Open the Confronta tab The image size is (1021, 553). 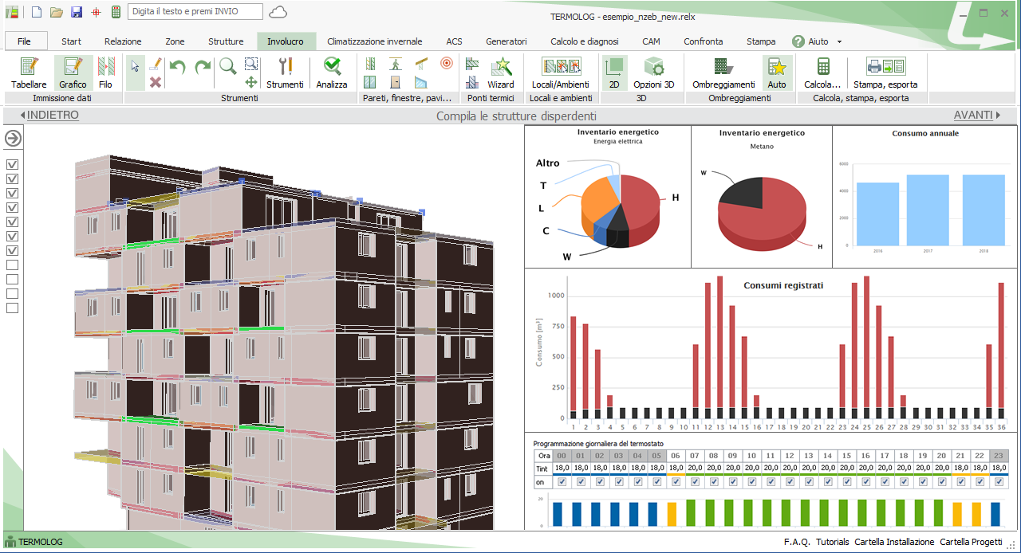point(704,41)
